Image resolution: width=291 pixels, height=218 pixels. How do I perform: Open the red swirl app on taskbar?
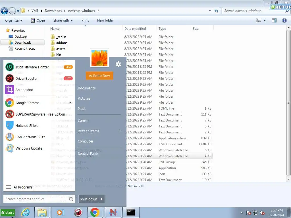coord(78,212)
